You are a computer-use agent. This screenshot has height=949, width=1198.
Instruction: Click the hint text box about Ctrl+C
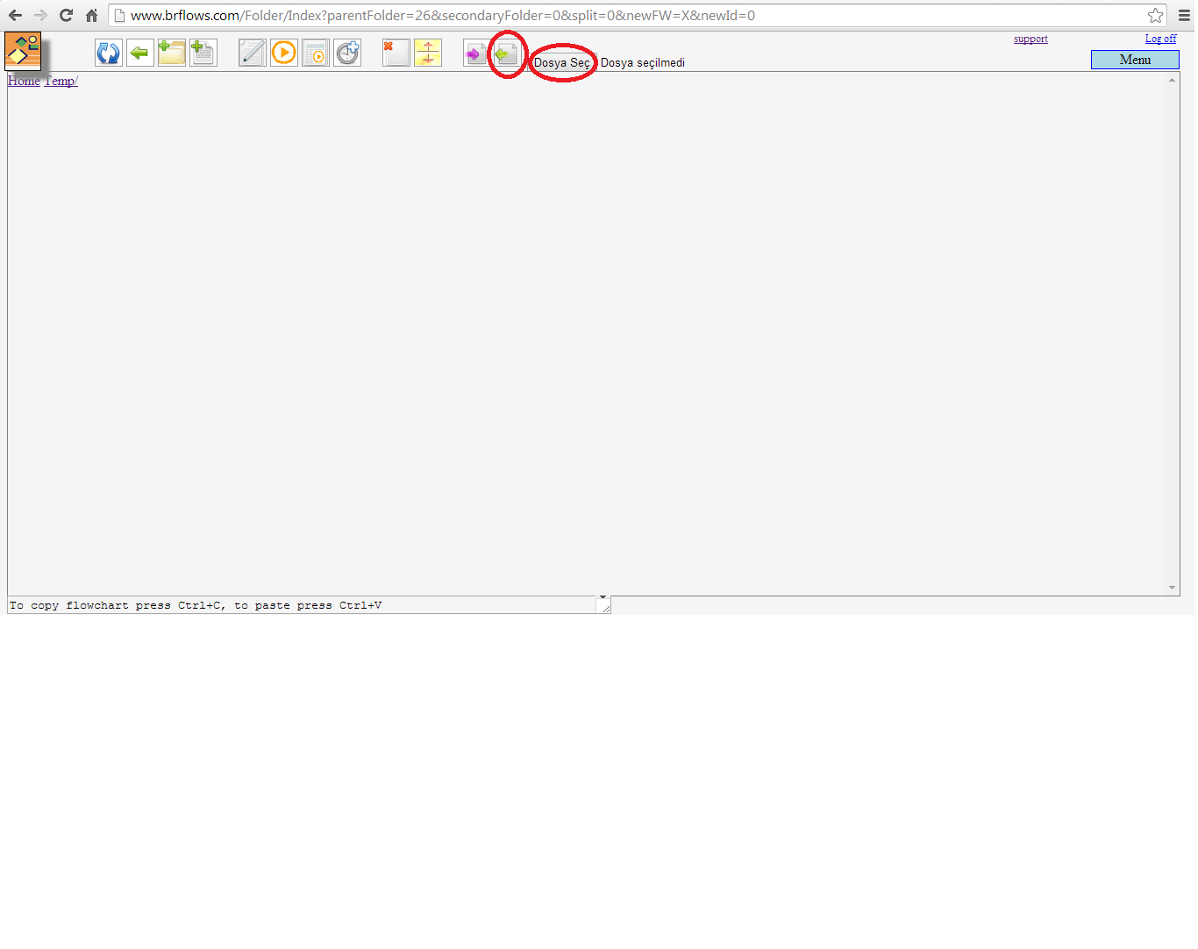309,605
